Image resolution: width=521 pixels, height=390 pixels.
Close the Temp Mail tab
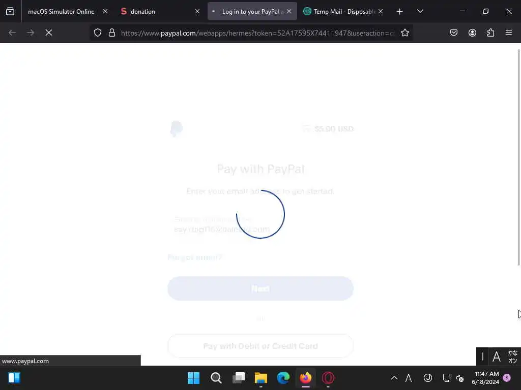point(381,11)
